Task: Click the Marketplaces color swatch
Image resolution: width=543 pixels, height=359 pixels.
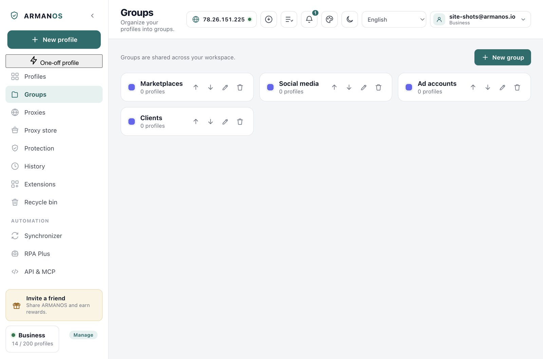Action: click(x=132, y=87)
